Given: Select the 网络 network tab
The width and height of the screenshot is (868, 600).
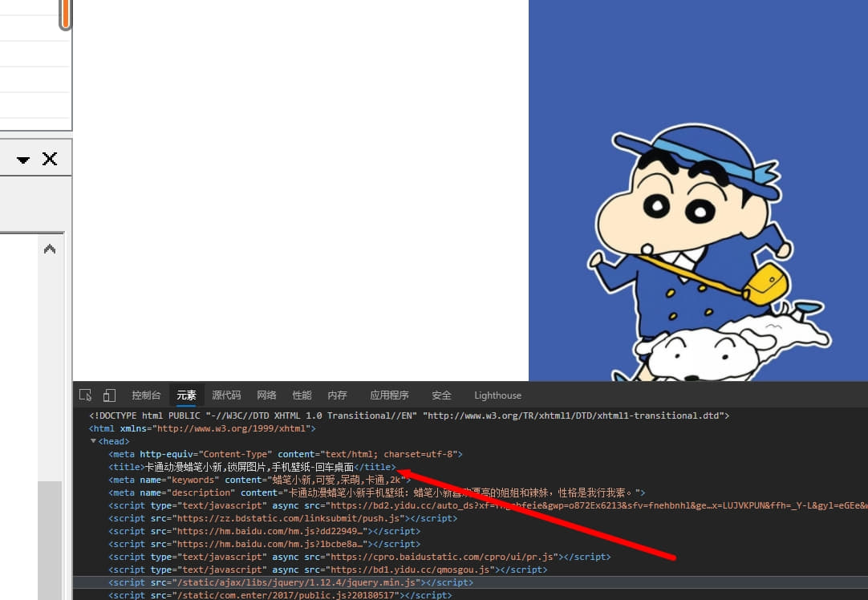Looking at the screenshot, I should pos(266,395).
